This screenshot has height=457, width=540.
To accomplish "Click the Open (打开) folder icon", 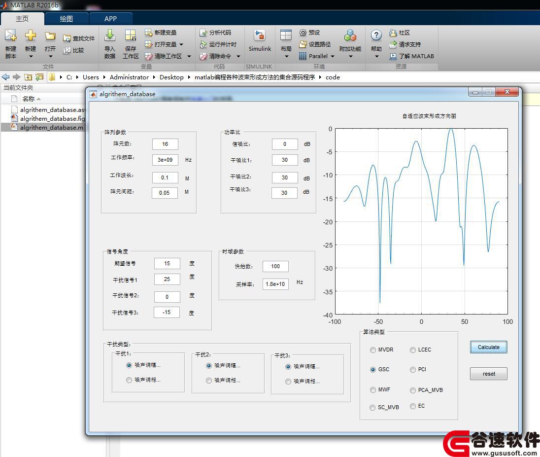I will [x=50, y=36].
